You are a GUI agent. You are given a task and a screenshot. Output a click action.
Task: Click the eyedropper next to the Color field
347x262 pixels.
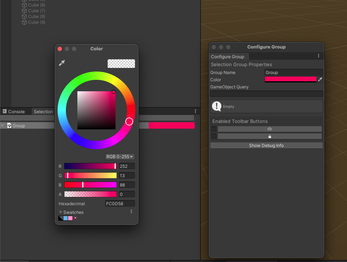[x=320, y=79]
